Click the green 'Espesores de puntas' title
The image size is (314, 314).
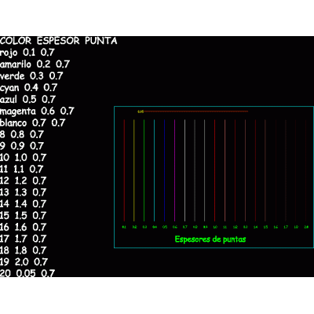[x=210, y=239]
